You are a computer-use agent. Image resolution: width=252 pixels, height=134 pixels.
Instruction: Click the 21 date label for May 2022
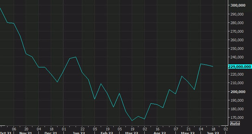[x=188, y=129]
